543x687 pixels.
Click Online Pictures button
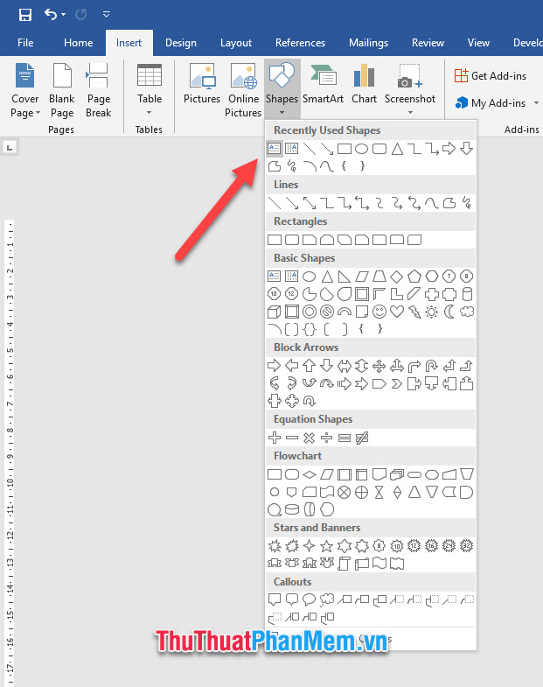243,90
